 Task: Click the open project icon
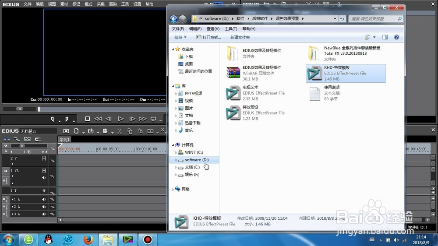(91, 131)
